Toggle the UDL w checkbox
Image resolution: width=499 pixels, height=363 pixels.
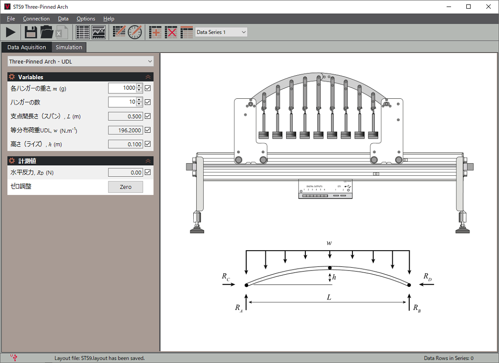(x=148, y=130)
